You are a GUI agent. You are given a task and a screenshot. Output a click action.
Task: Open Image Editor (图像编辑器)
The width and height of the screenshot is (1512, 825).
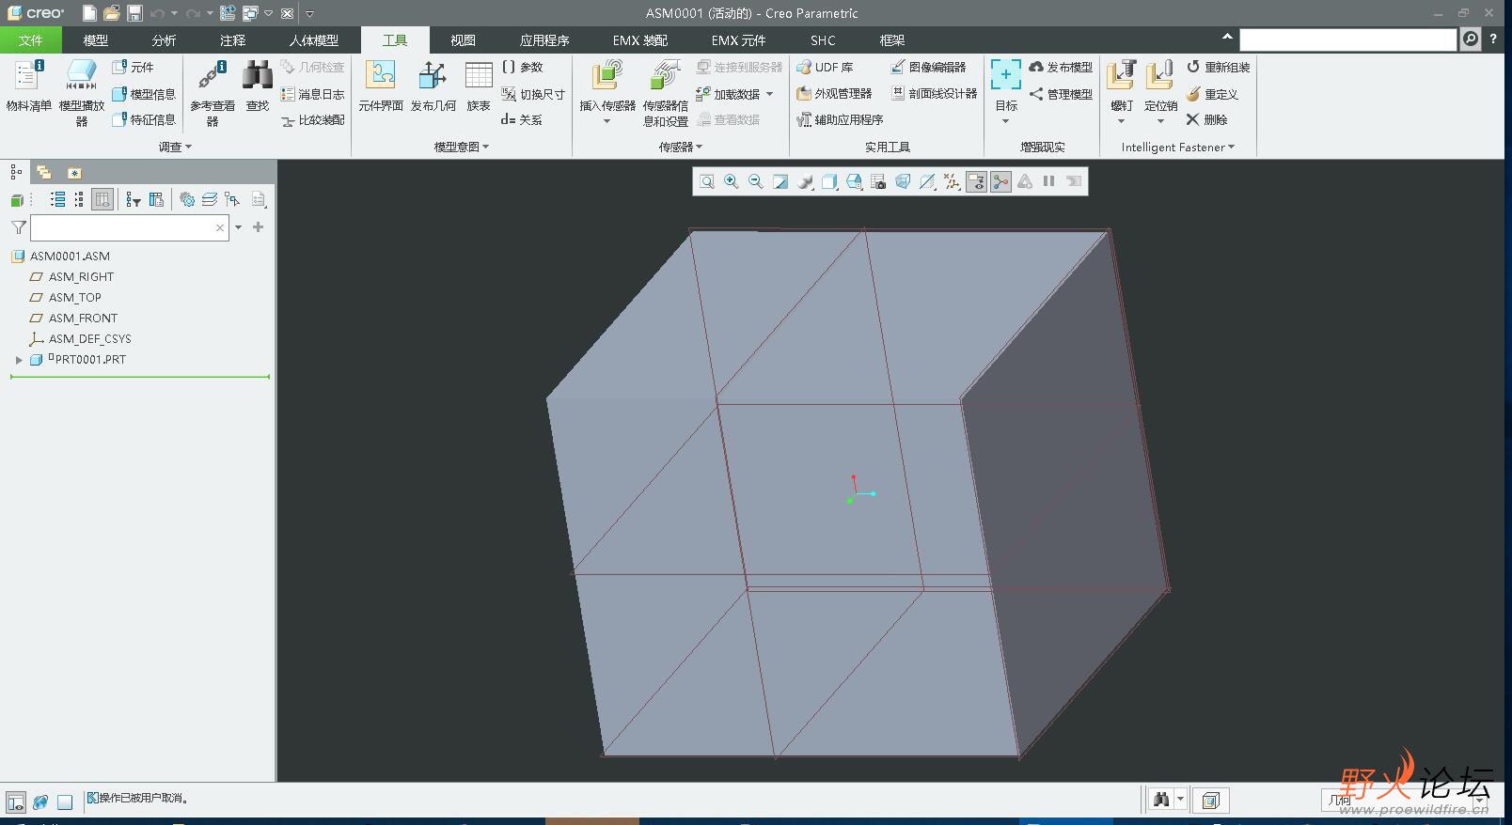(928, 67)
